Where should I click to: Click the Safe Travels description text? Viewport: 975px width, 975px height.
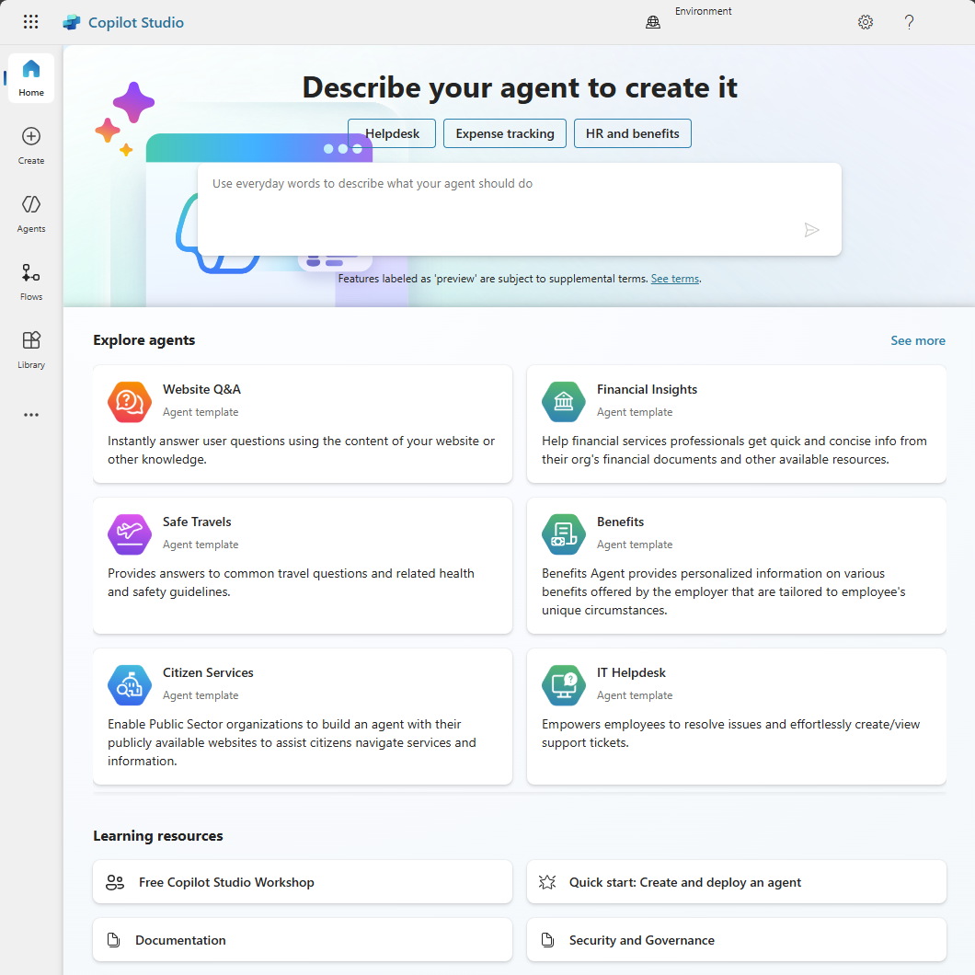291,582
